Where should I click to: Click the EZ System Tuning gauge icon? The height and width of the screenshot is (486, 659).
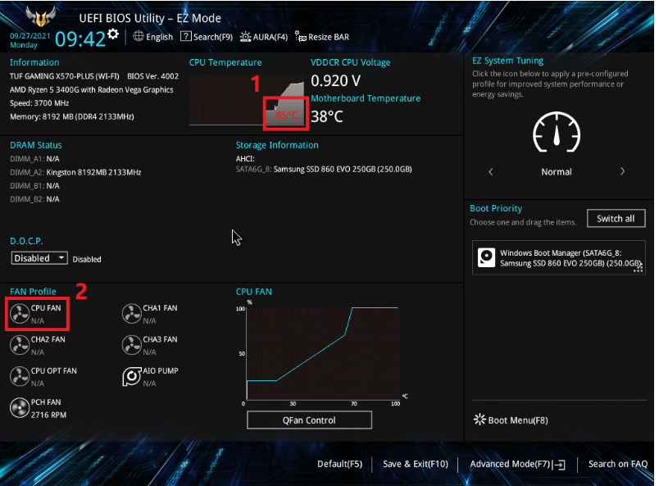[x=557, y=133]
